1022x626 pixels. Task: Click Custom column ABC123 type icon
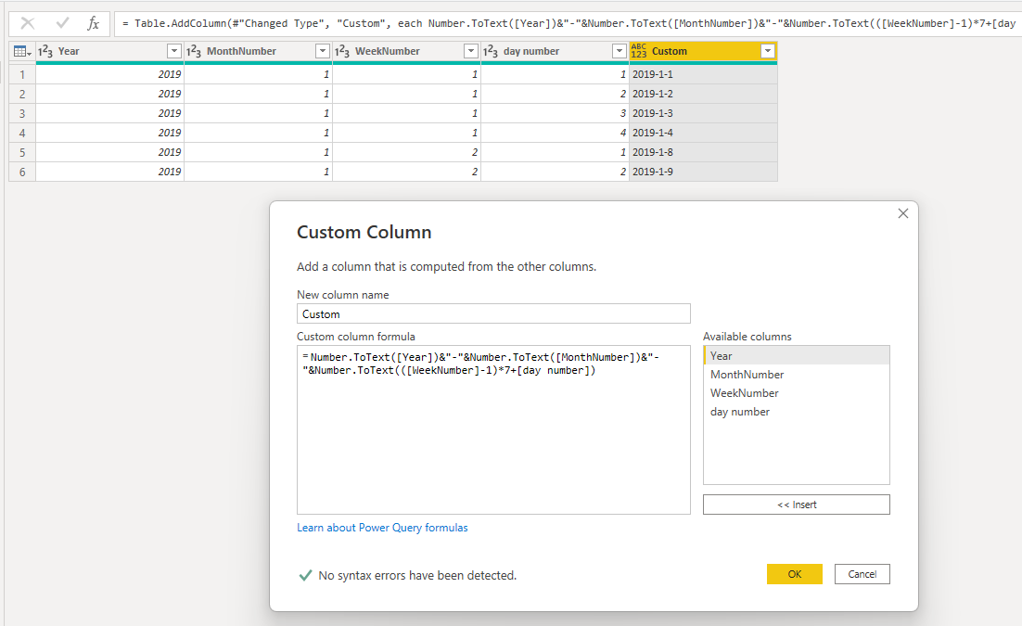pos(639,51)
